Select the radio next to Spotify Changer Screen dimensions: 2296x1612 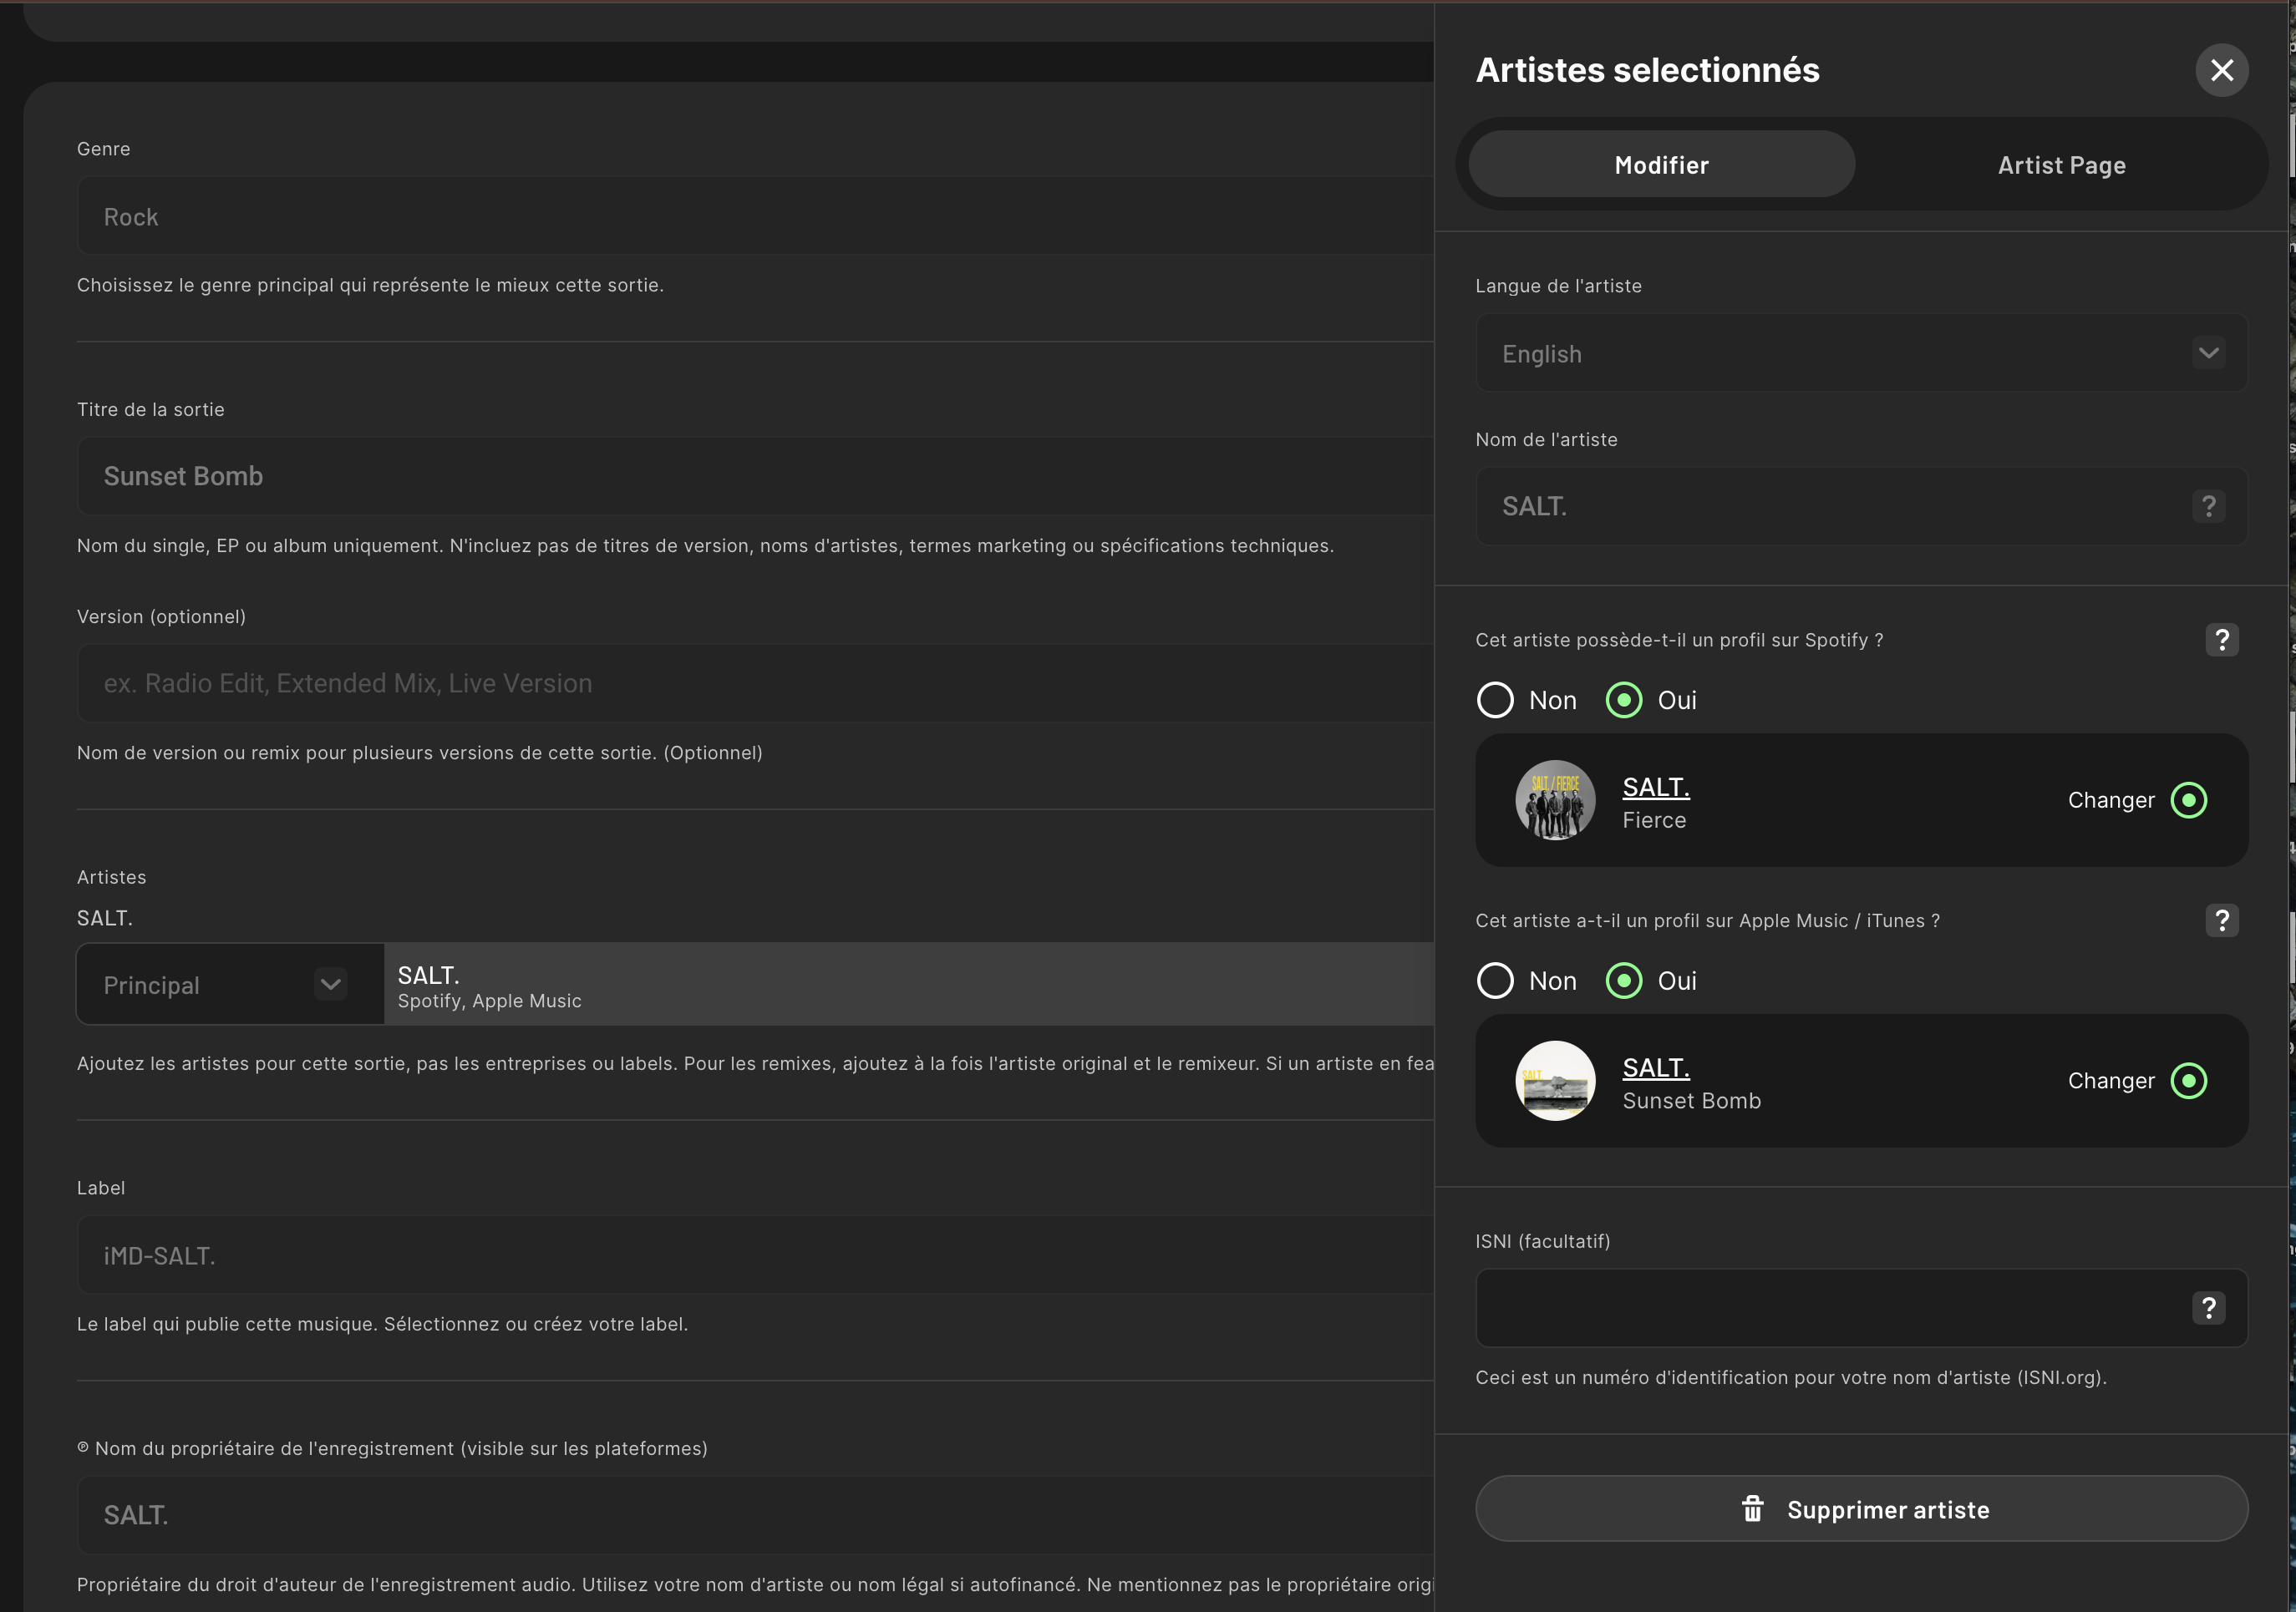[x=2188, y=800]
